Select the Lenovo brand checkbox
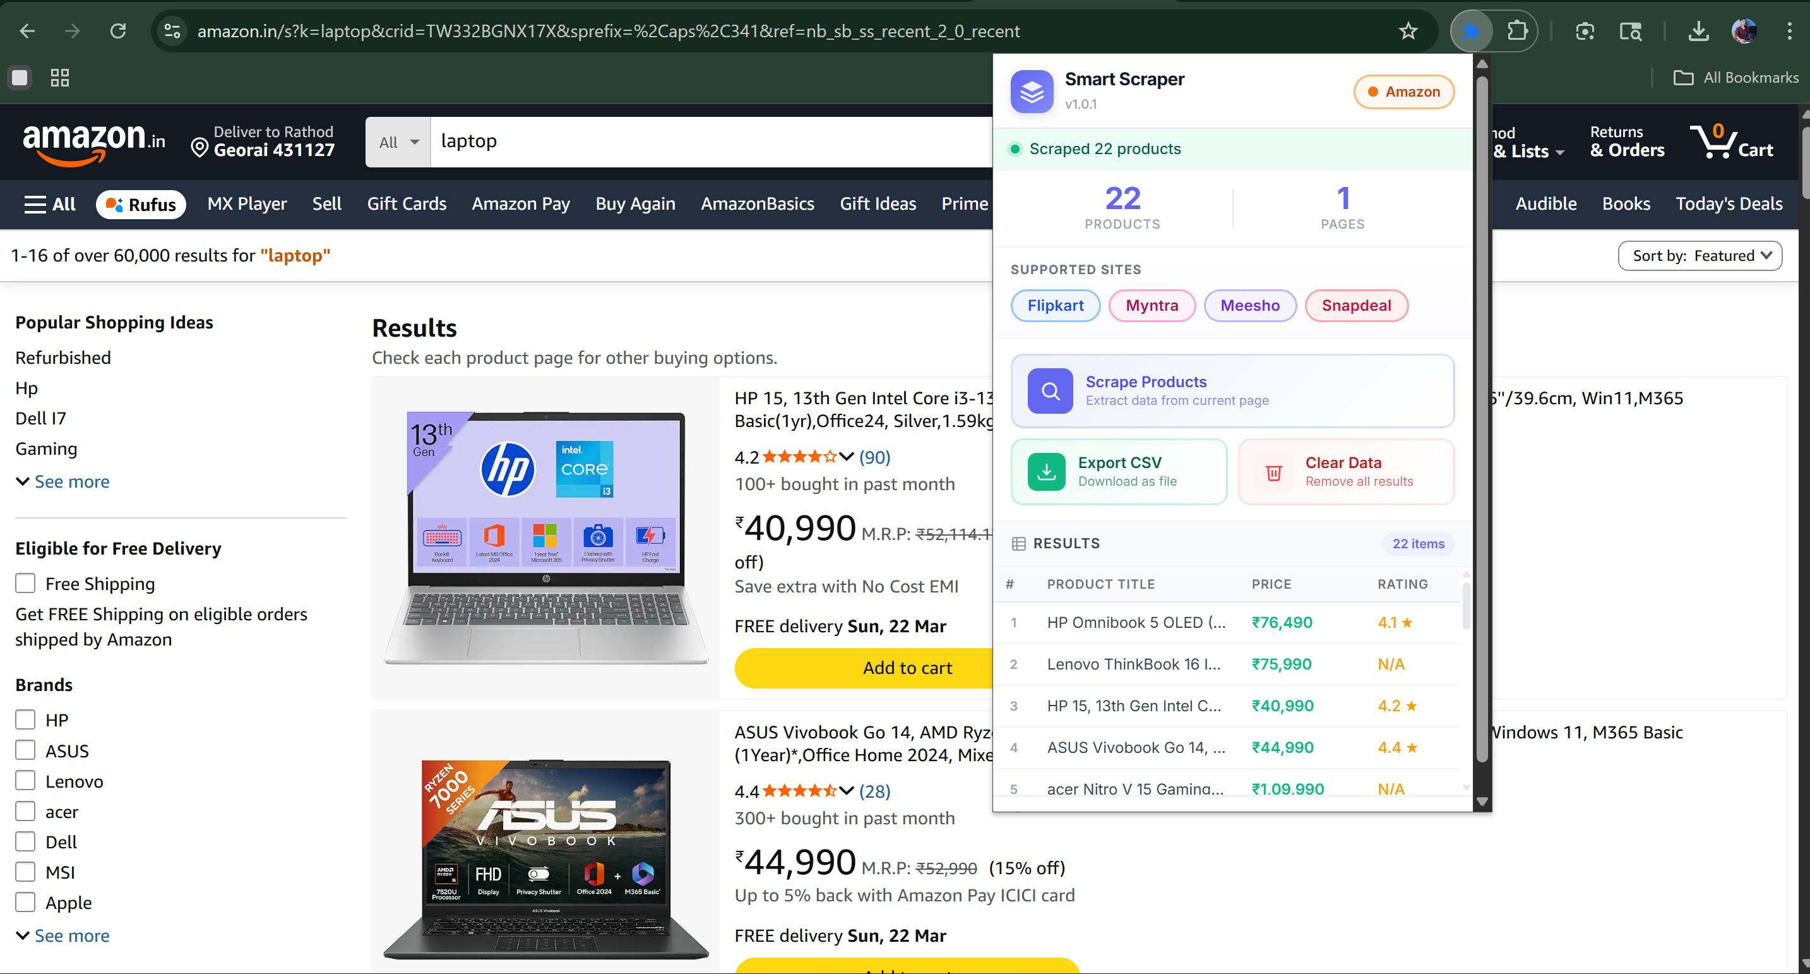Screen dimensions: 1810x974 [25, 780]
